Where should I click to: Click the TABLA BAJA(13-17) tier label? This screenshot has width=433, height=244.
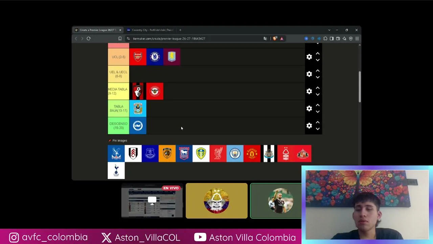click(118, 108)
